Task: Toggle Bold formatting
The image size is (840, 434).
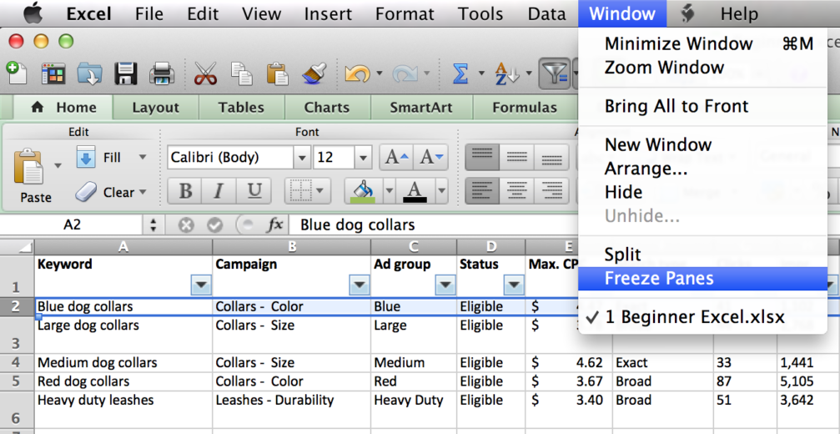Action: (x=185, y=191)
